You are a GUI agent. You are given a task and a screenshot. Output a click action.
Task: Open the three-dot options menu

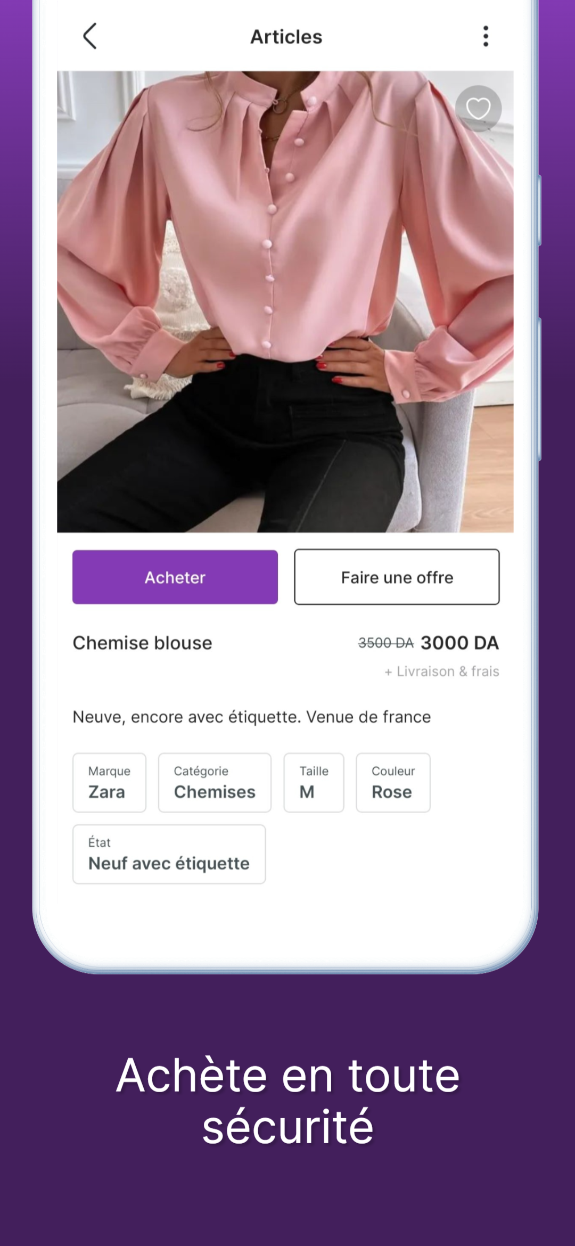pos(486,36)
